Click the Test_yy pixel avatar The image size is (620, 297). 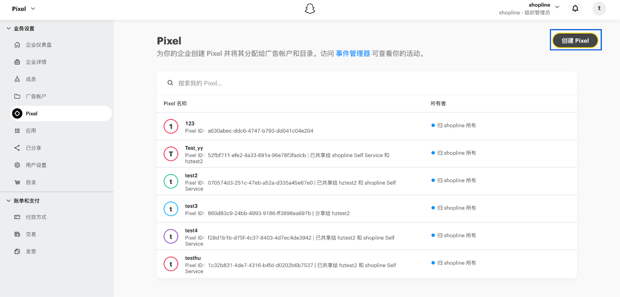coord(171,154)
